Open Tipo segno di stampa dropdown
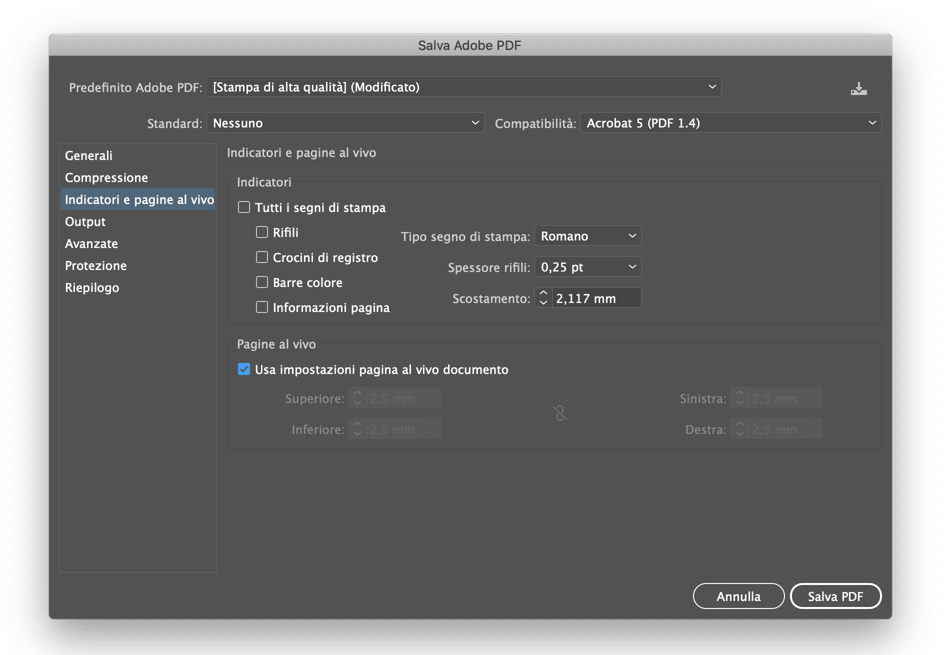Image resolution: width=946 pixels, height=655 pixels. 587,236
